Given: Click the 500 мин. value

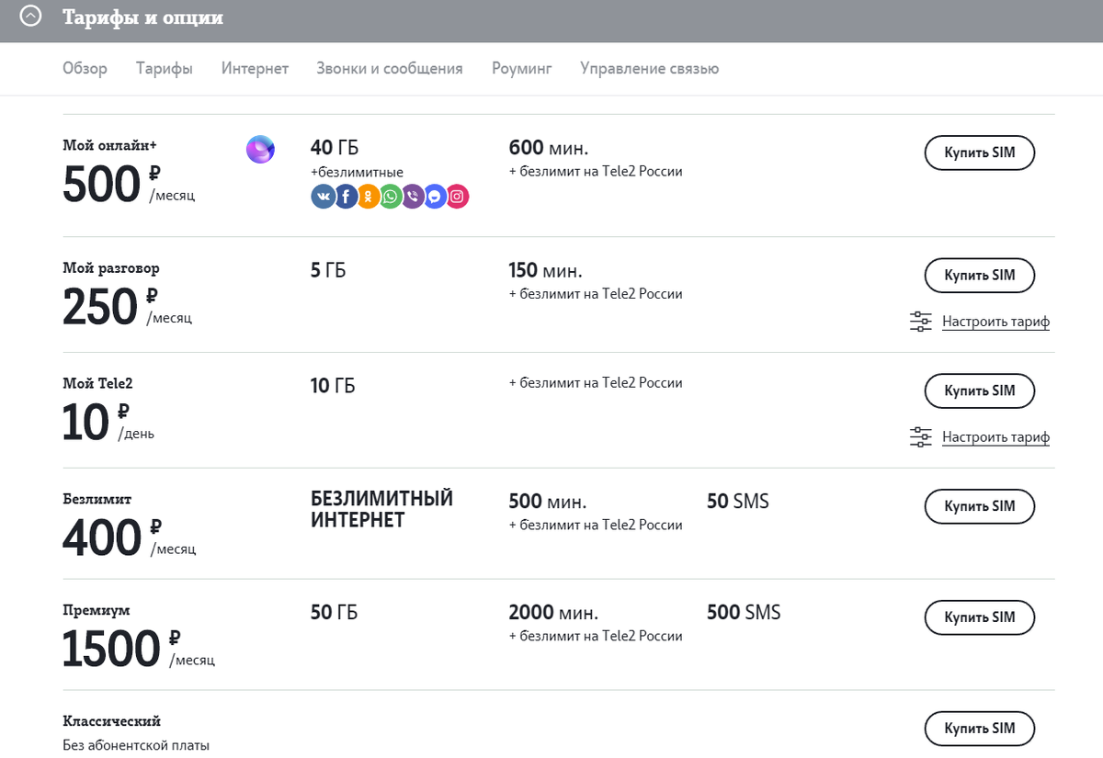Looking at the screenshot, I should click(x=547, y=502).
